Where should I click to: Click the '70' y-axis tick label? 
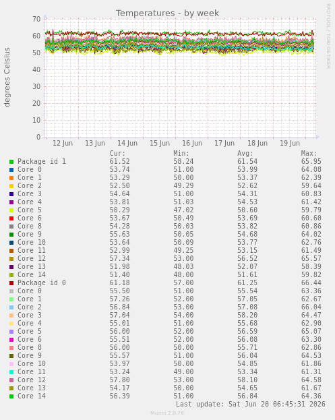pyautogui.click(x=36, y=19)
